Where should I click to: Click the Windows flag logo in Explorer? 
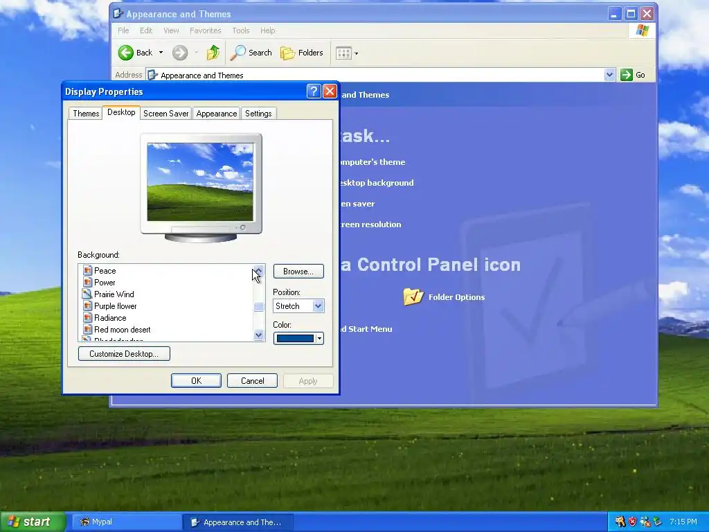click(x=642, y=30)
